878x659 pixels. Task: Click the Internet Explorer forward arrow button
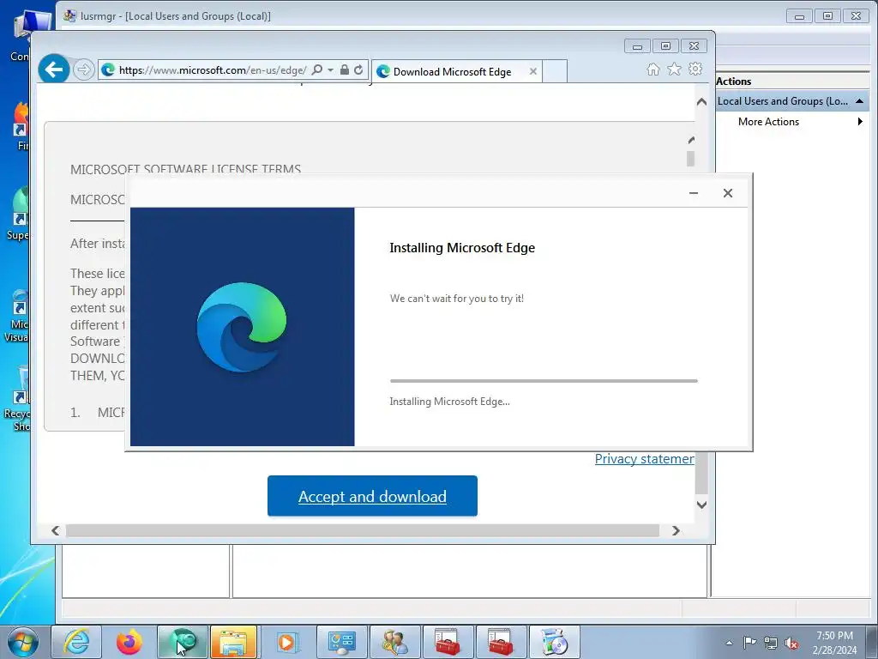83,70
